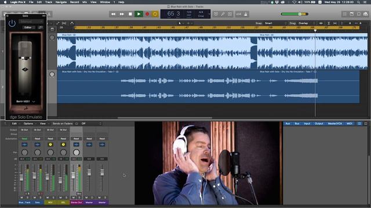Toggle the Aux filter button in mixer
The image size is (371, 208).
pyautogui.click(x=288, y=124)
